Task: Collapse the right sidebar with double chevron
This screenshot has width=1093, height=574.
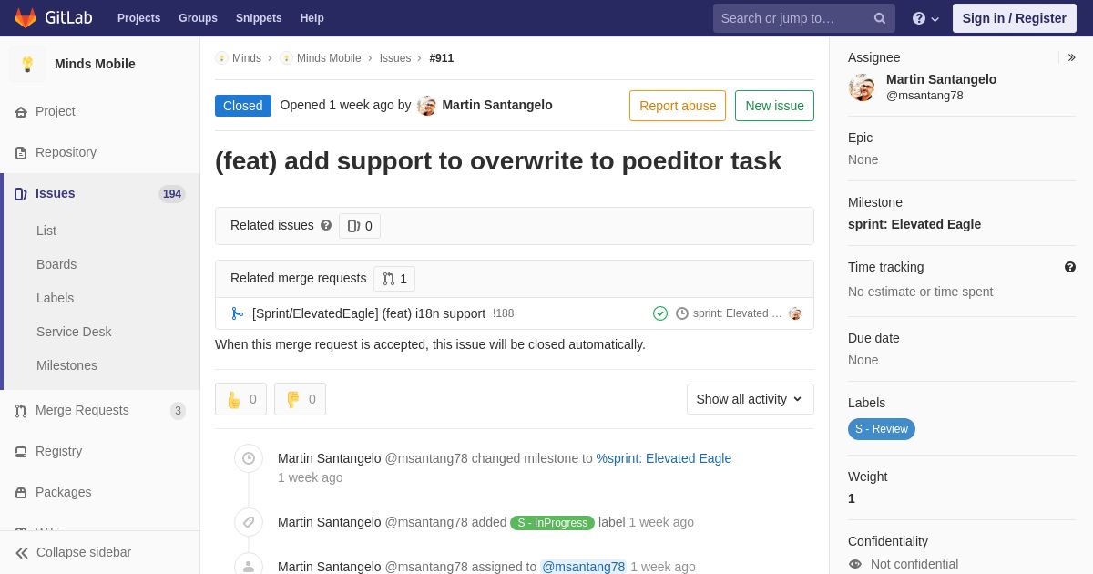Action: point(1072,57)
